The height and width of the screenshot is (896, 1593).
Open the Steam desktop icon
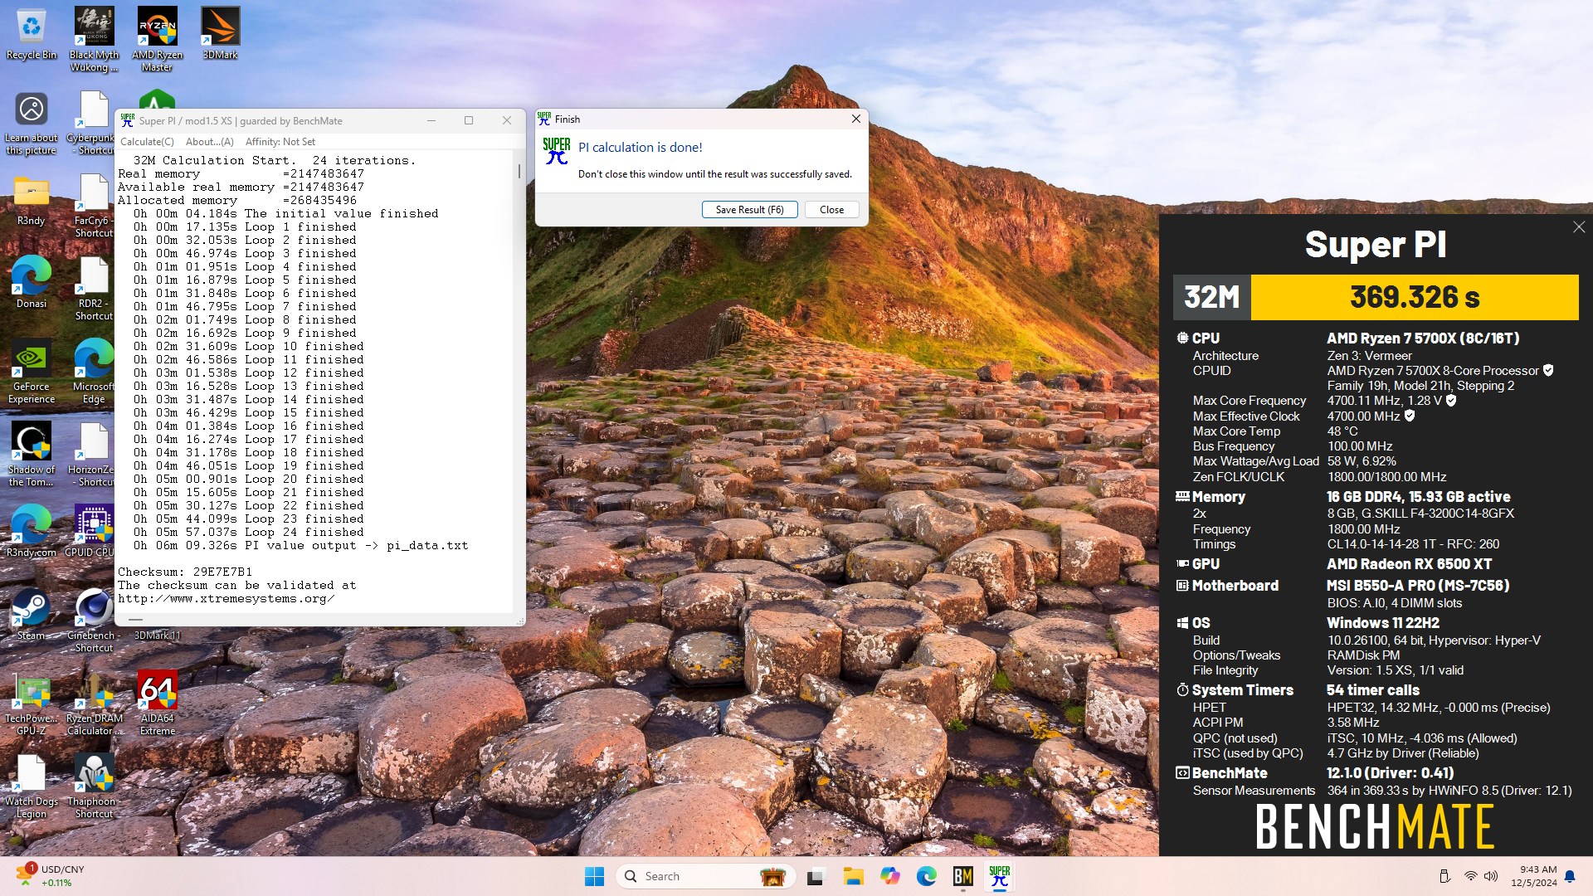click(x=32, y=615)
